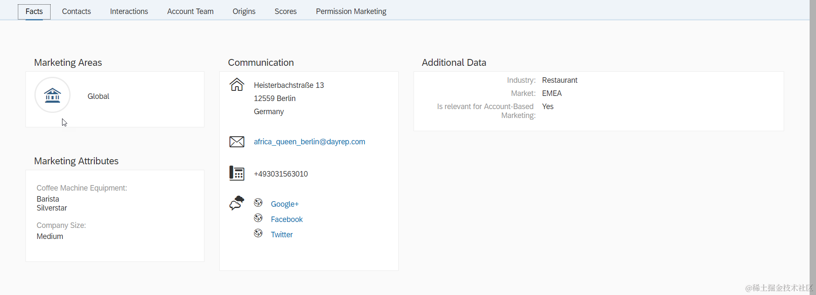Click the phone/fax icon

coord(237,173)
